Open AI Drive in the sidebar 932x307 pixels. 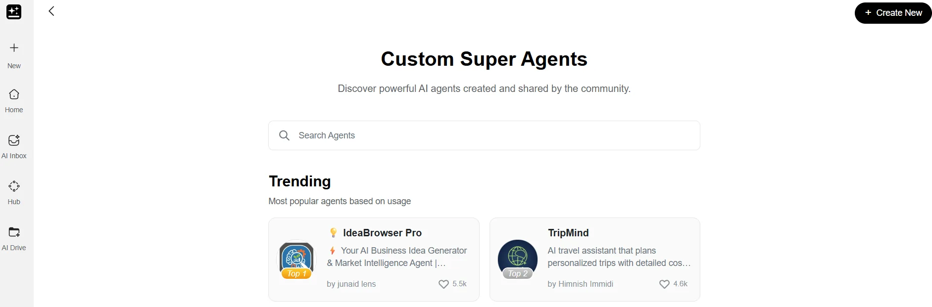[13, 238]
